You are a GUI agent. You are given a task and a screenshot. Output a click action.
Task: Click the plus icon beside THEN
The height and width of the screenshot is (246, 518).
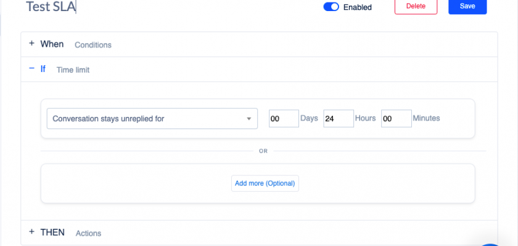31,232
